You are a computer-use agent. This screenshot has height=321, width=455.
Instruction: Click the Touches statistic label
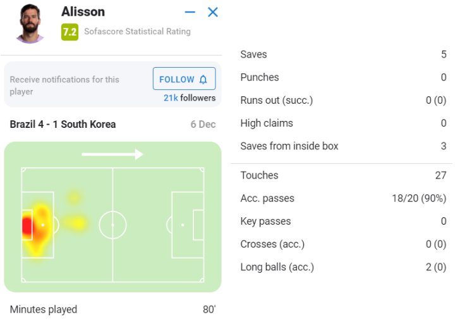259,175
